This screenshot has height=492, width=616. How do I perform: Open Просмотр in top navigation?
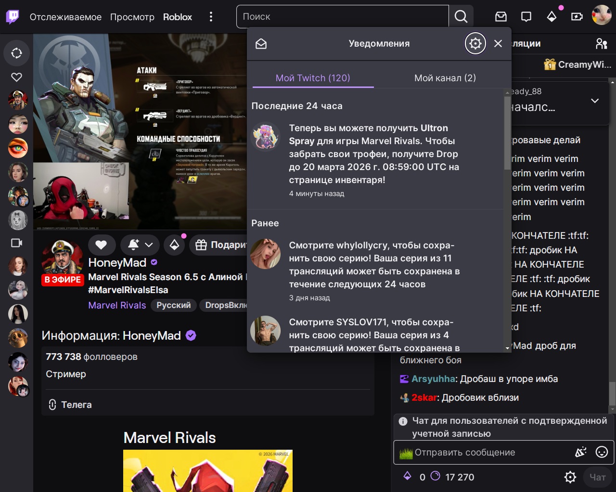132,17
